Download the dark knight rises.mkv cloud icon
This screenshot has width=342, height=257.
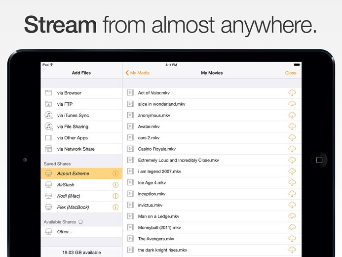point(292,250)
